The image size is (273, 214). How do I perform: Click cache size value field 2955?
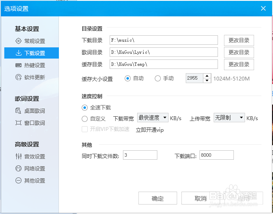coord(194,78)
